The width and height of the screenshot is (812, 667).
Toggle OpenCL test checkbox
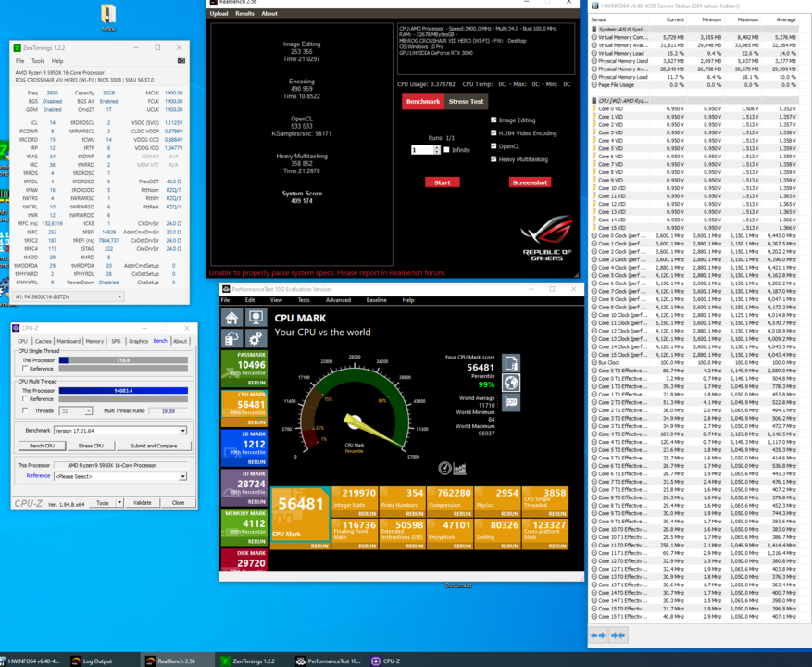493,146
